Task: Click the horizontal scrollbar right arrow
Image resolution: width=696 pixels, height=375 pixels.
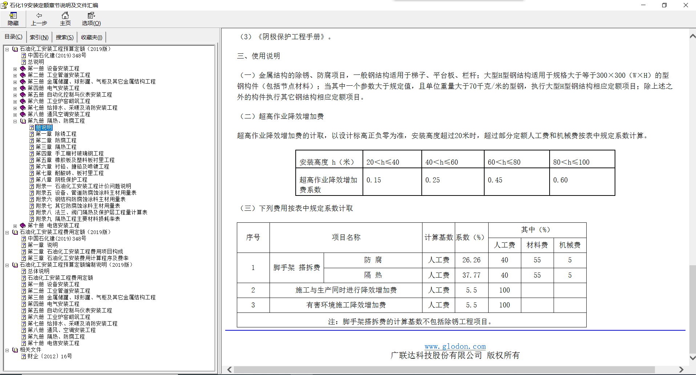Action: [681, 370]
